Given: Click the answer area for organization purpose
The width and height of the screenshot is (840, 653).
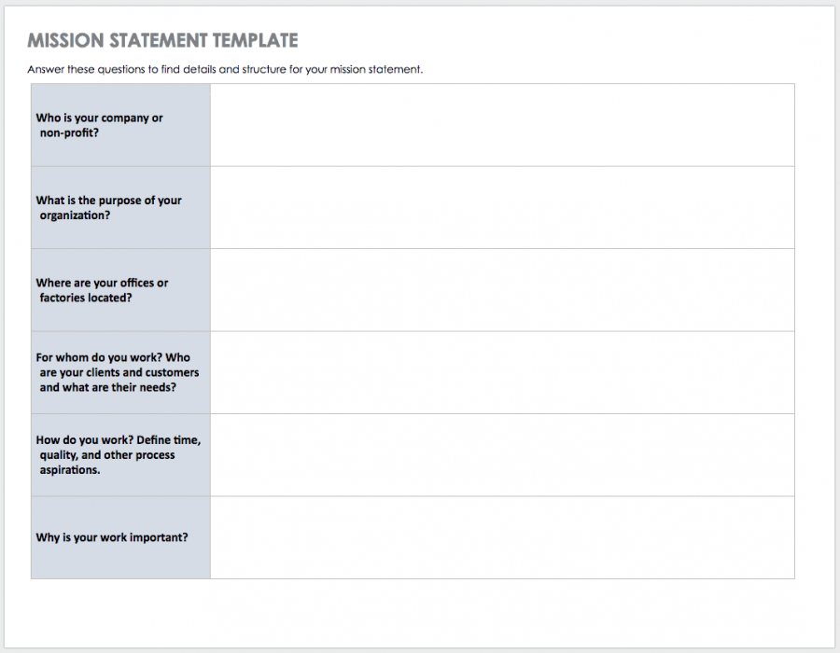Looking at the screenshot, I should point(504,207).
